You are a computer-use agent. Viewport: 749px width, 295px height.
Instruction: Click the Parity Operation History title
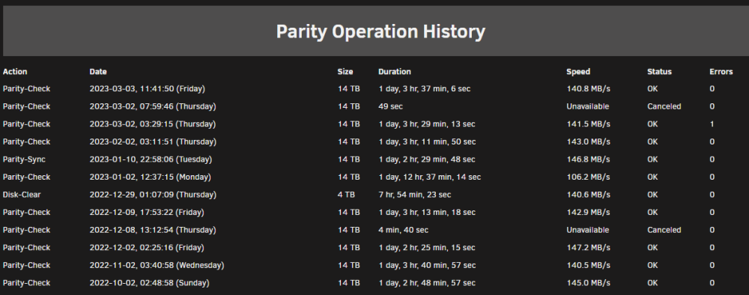(380, 32)
